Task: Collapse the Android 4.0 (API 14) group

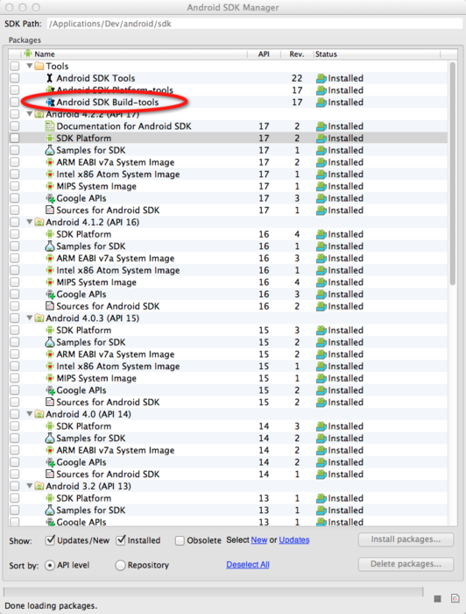Action: (x=29, y=413)
